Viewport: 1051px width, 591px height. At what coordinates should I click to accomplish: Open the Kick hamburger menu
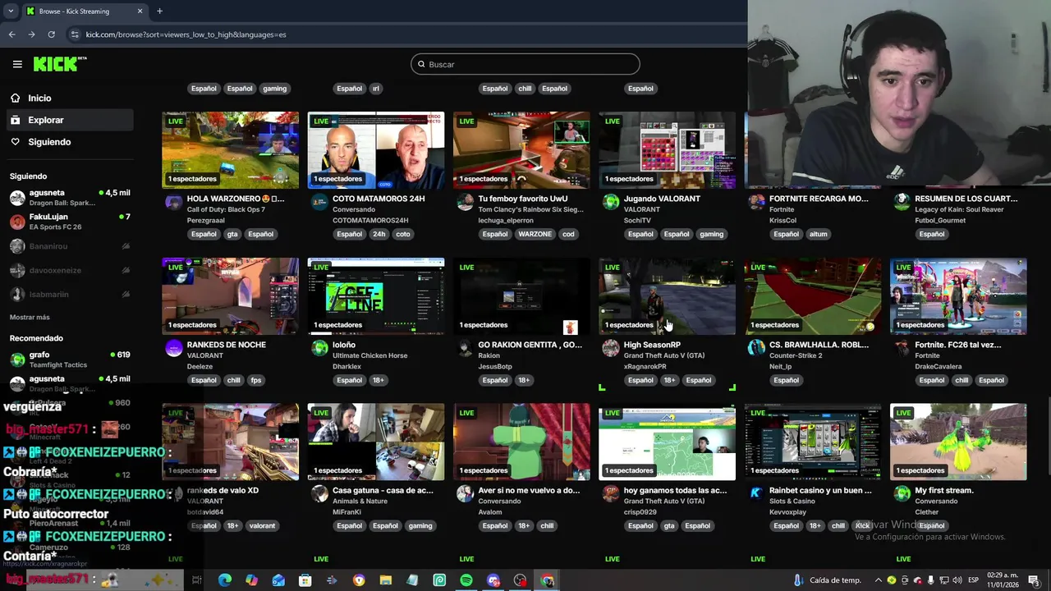(x=17, y=64)
